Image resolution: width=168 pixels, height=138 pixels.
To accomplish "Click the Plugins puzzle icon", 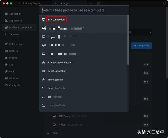I will click(6, 58).
